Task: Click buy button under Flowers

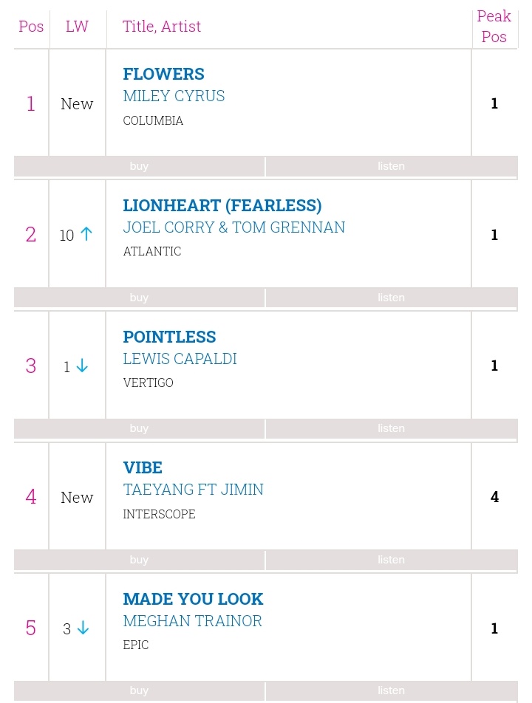Action: [x=139, y=166]
